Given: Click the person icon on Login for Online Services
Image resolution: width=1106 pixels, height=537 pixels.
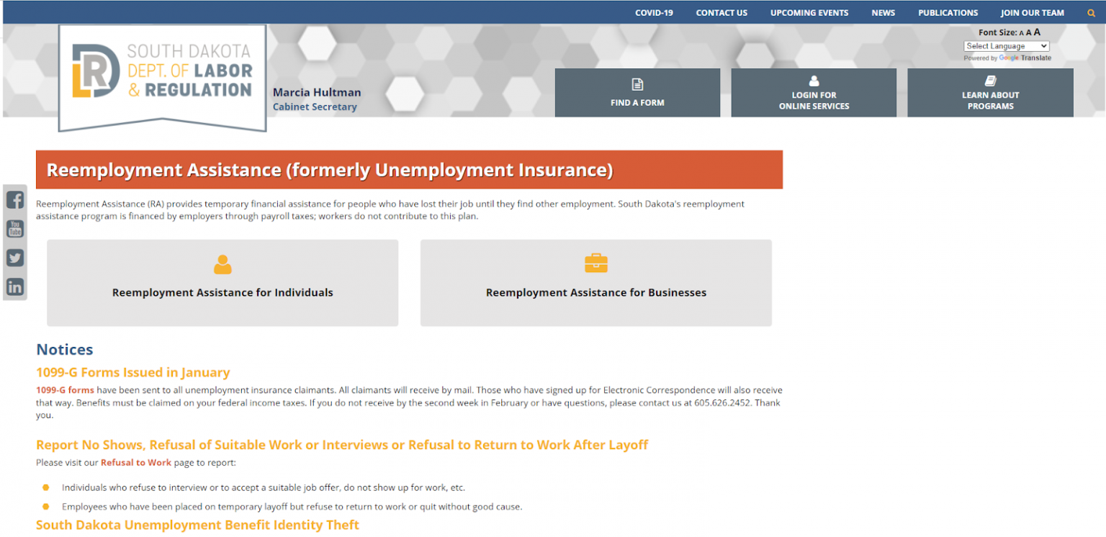Looking at the screenshot, I should coord(814,82).
